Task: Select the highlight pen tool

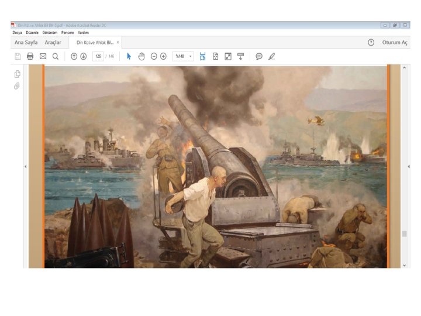Action: click(x=272, y=56)
